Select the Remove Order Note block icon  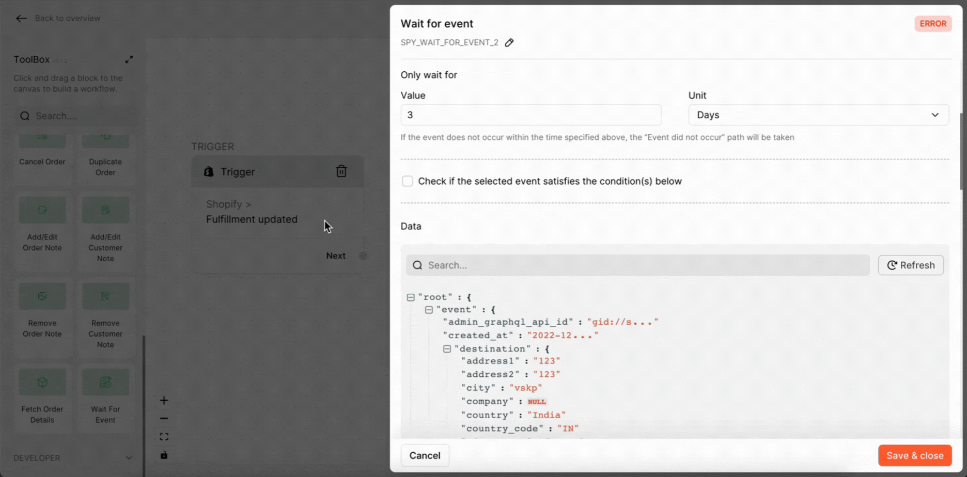tap(42, 296)
